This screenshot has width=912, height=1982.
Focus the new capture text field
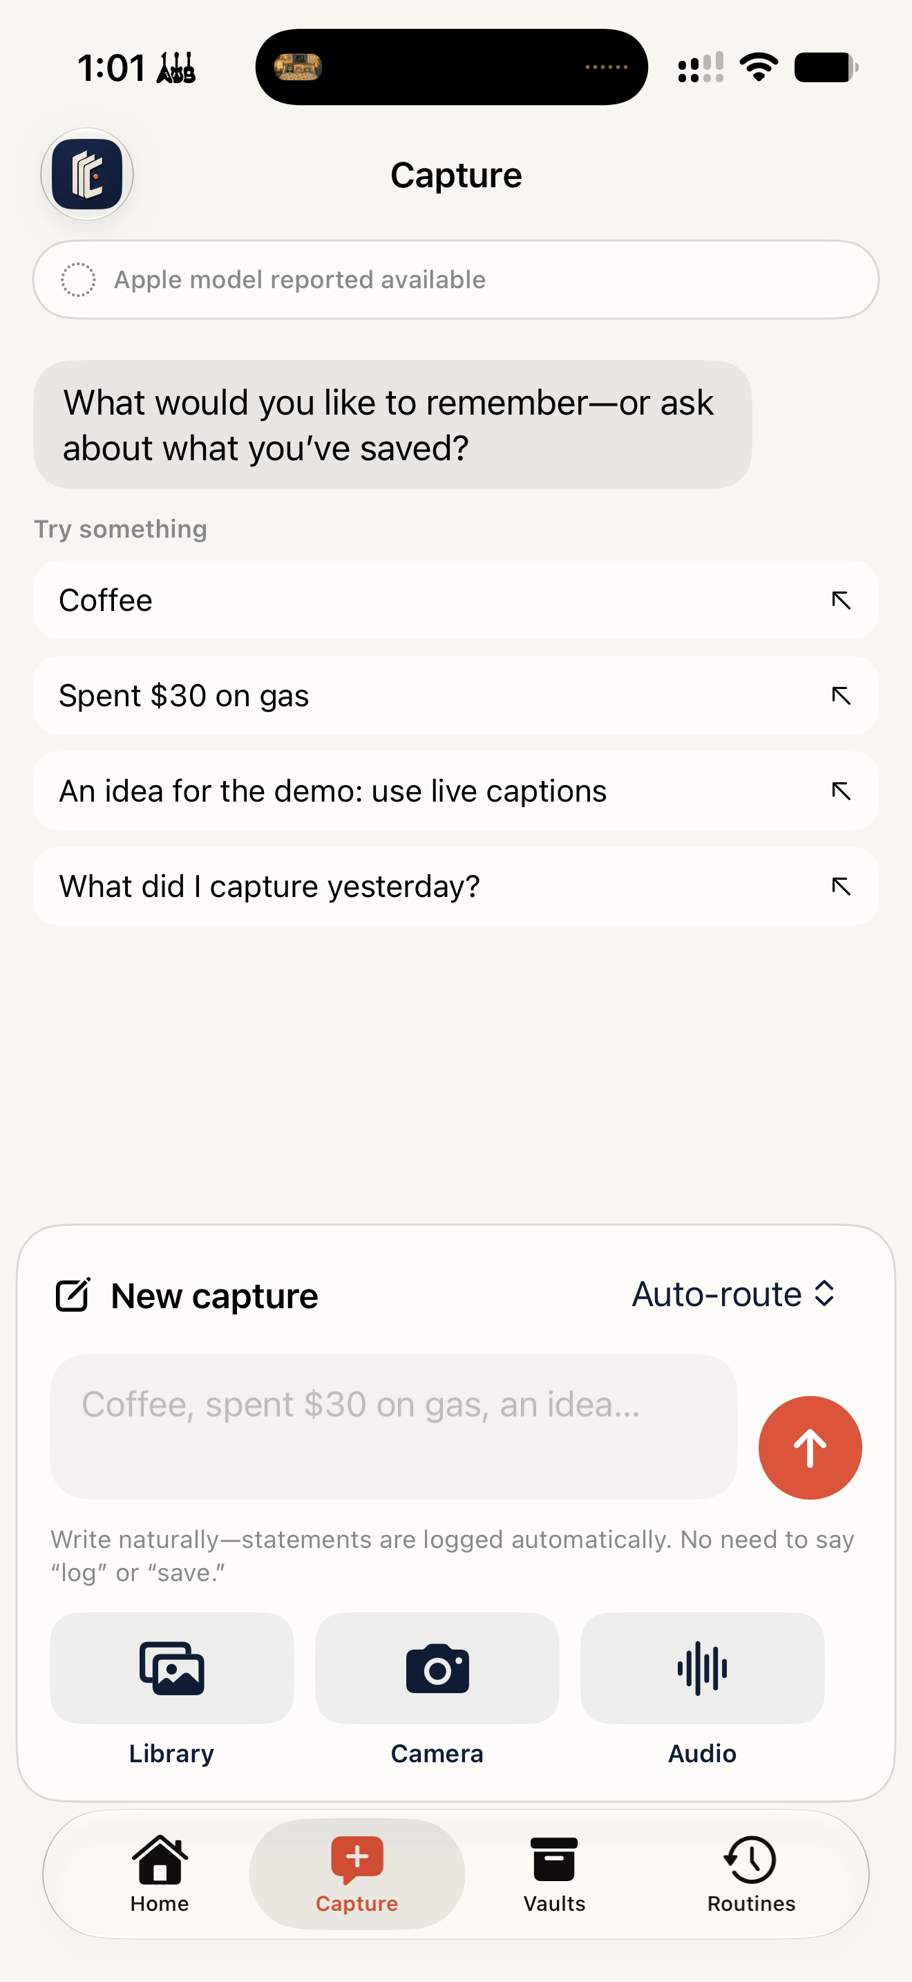(x=394, y=1426)
